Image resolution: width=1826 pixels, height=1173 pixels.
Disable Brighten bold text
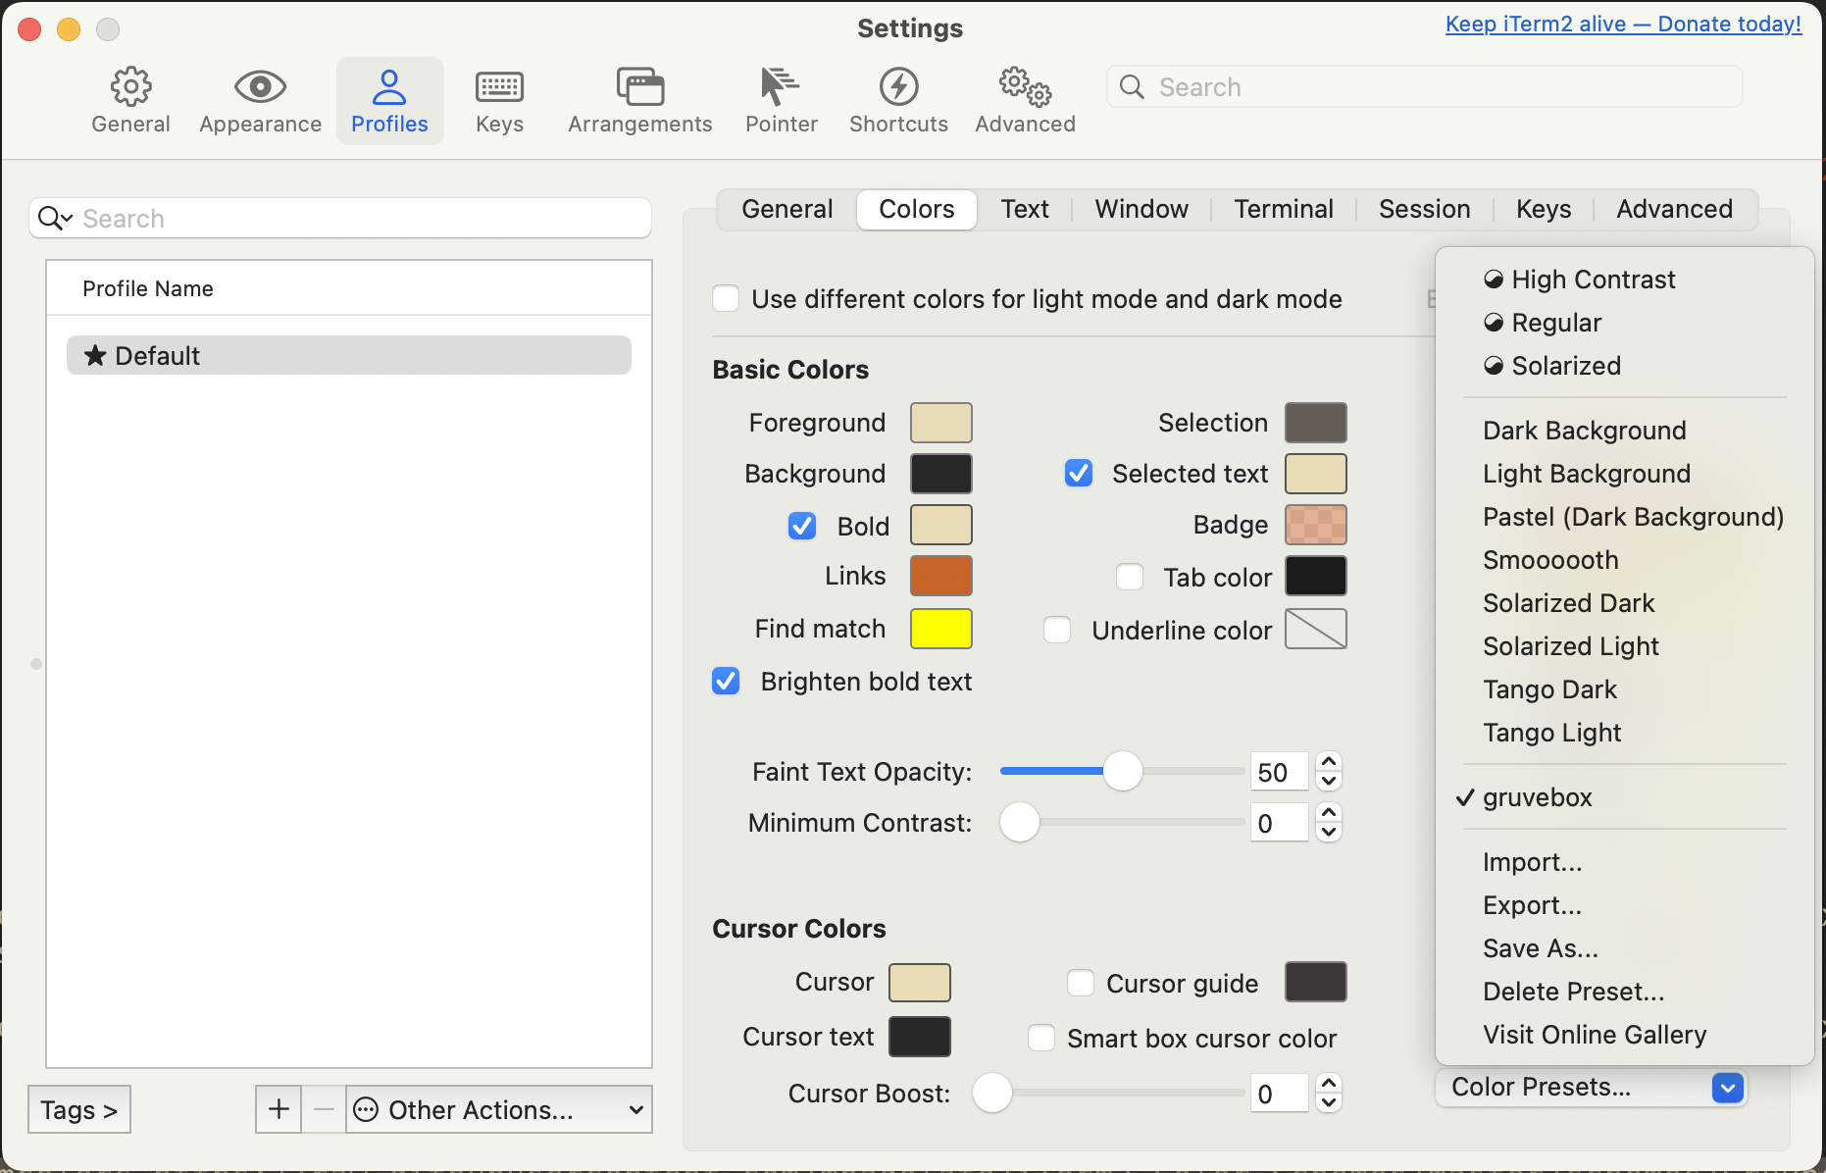coord(725,681)
